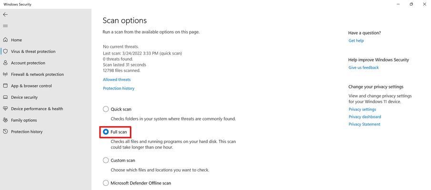
Task: Open the Privacy dashboard link
Action: tap(365, 117)
